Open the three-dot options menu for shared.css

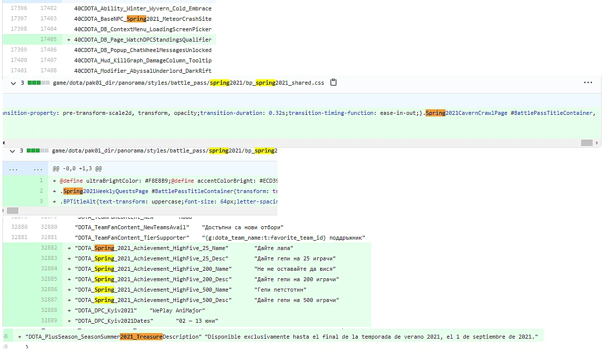588,83
